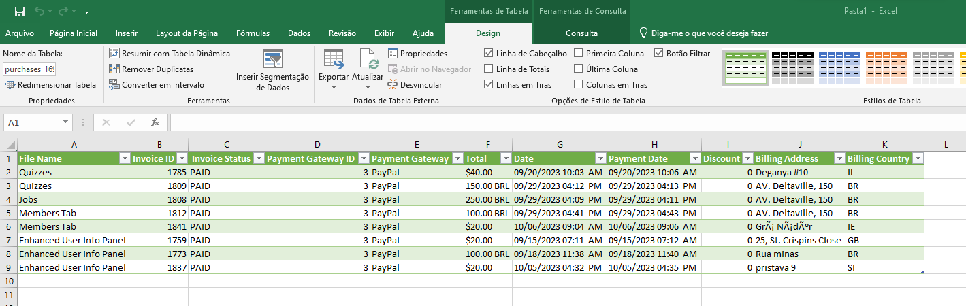Screen dimensions: 966x306
Task: Switch to the Fórmulas ribbon tab
Action: [253, 33]
